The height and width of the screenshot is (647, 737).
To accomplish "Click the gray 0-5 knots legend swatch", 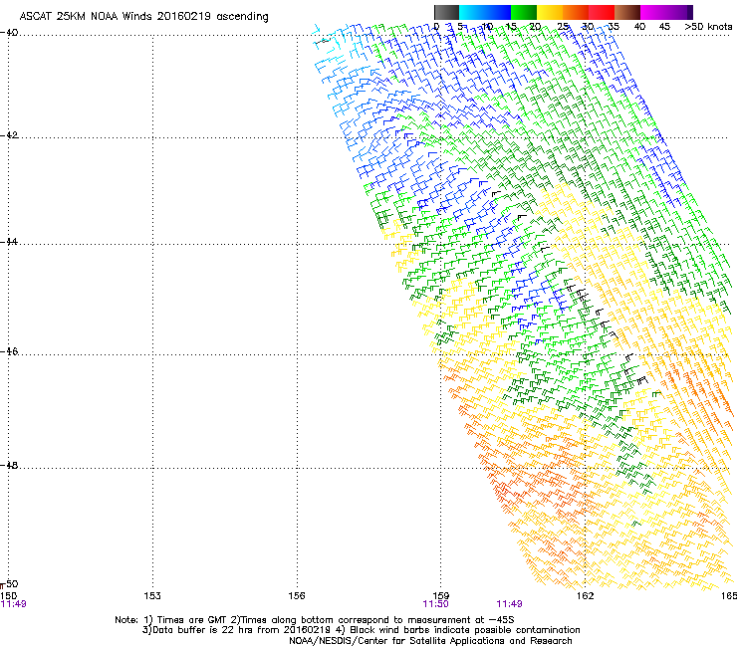I will [x=446, y=12].
